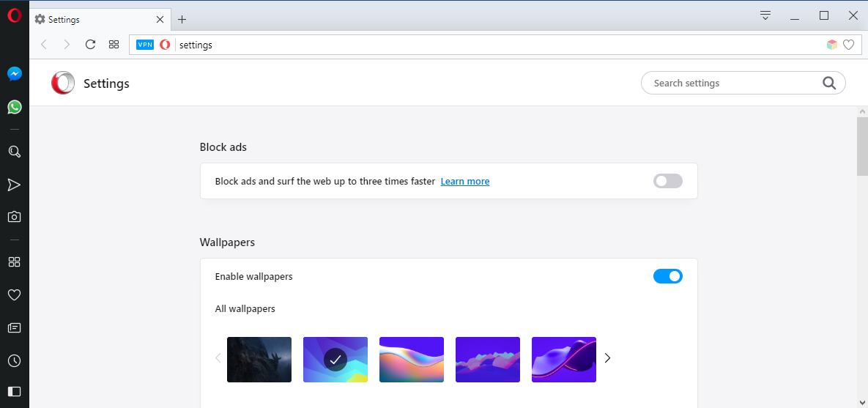Disable the Enable wallpapers toggle
Image resolution: width=868 pixels, height=408 pixels.
pos(667,276)
